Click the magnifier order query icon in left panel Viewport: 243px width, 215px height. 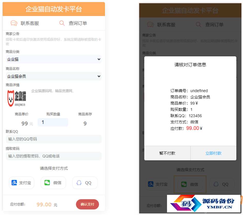click(x=62, y=23)
